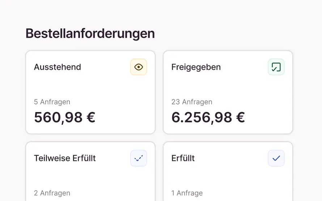Open the Ausstehend requests card
This screenshot has height=201, width=322.
90,87
